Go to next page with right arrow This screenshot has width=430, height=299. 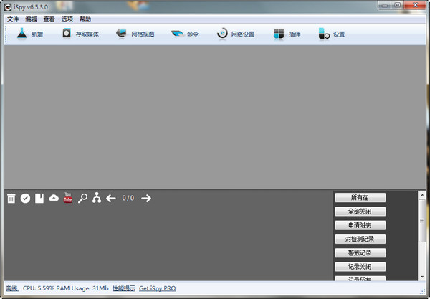tap(146, 199)
